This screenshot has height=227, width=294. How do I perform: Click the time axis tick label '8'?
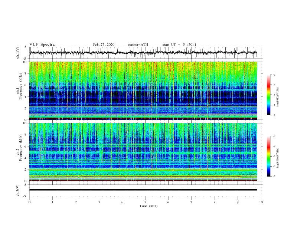point(215,202)
